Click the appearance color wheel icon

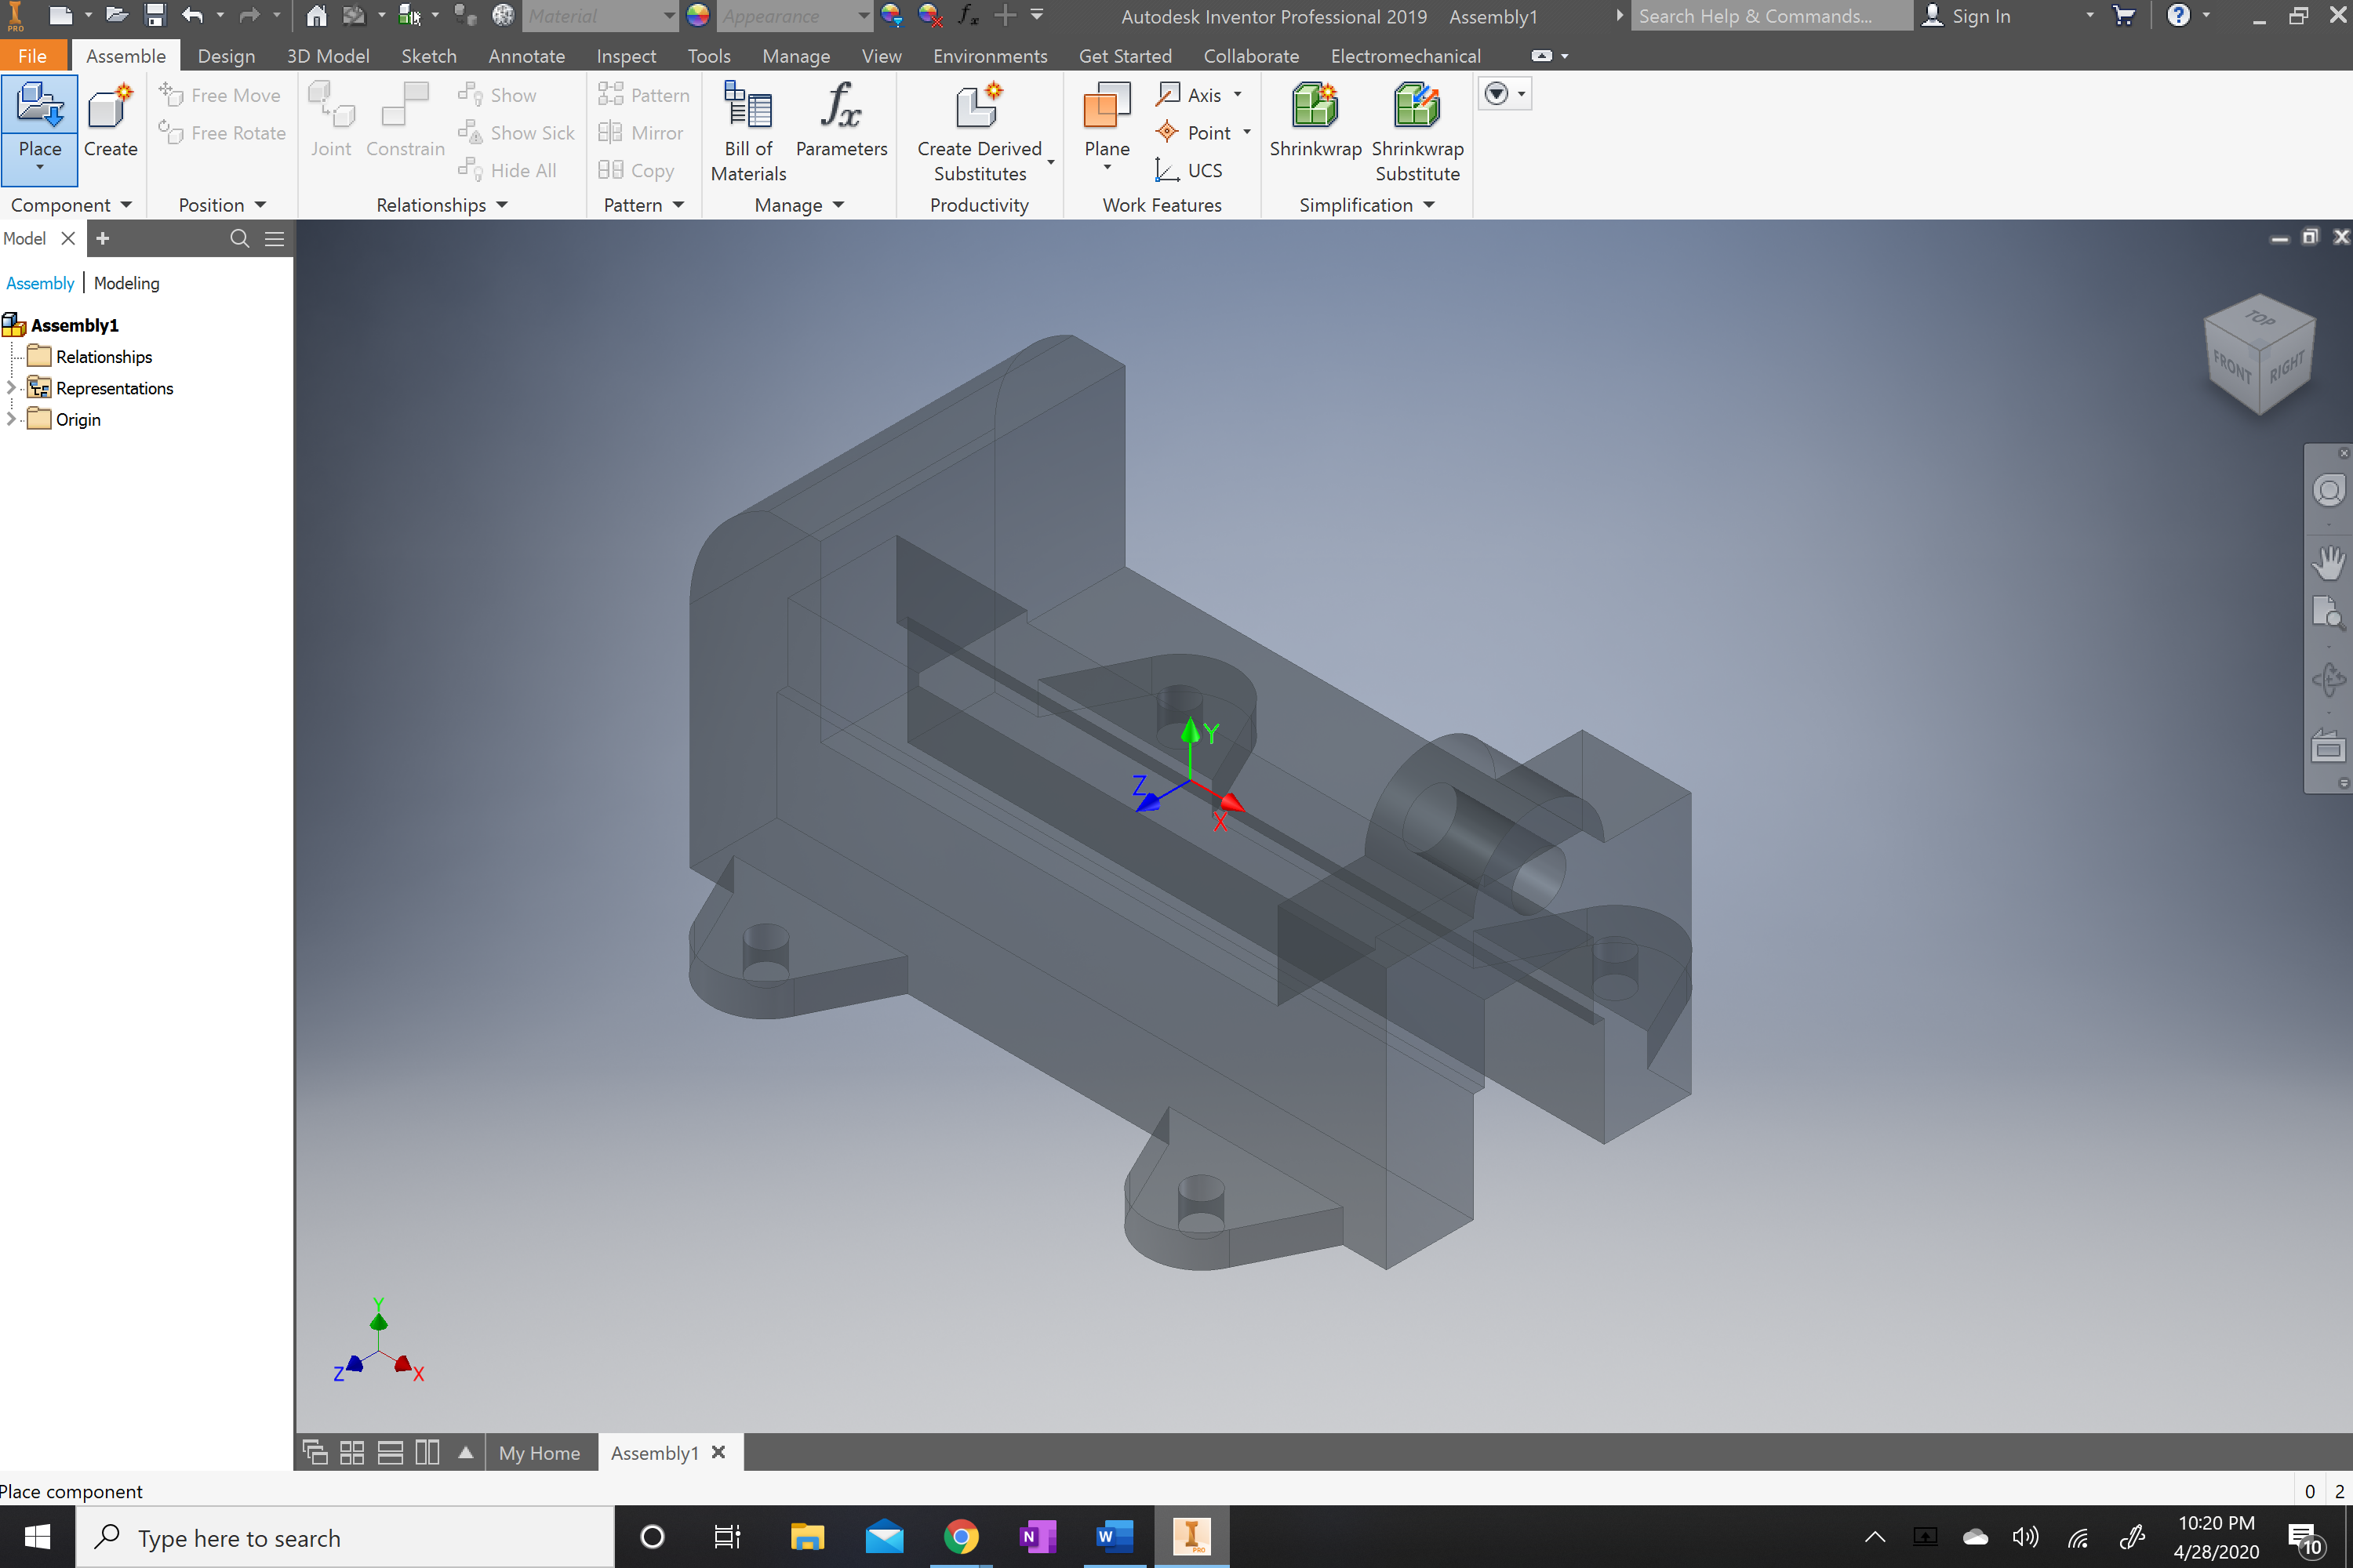[x=697, y=15]
